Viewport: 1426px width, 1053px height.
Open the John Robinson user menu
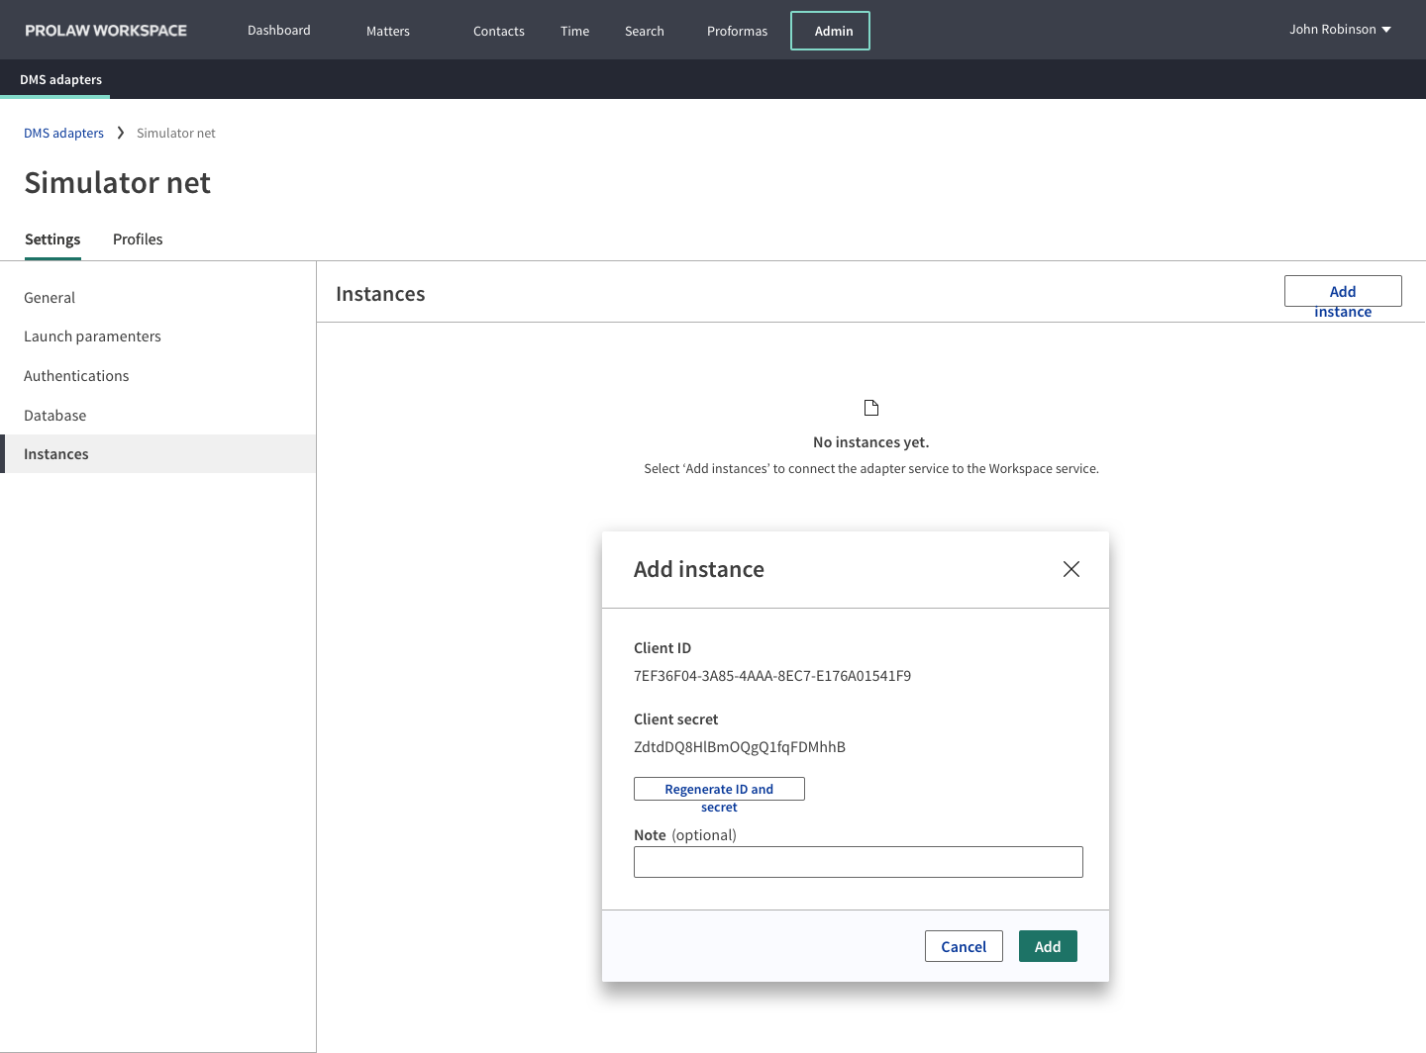[1340, 29]
